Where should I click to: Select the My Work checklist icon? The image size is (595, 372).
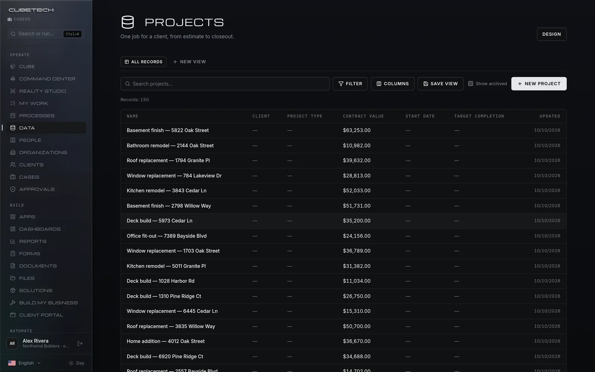tap(13, 103)
